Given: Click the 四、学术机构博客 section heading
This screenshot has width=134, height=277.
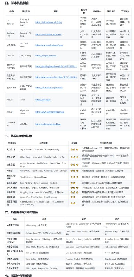Looking at the screenshot, I should click(x=17, y=3).
